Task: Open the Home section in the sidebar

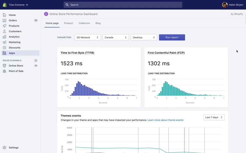Action: tap(12, 15)
